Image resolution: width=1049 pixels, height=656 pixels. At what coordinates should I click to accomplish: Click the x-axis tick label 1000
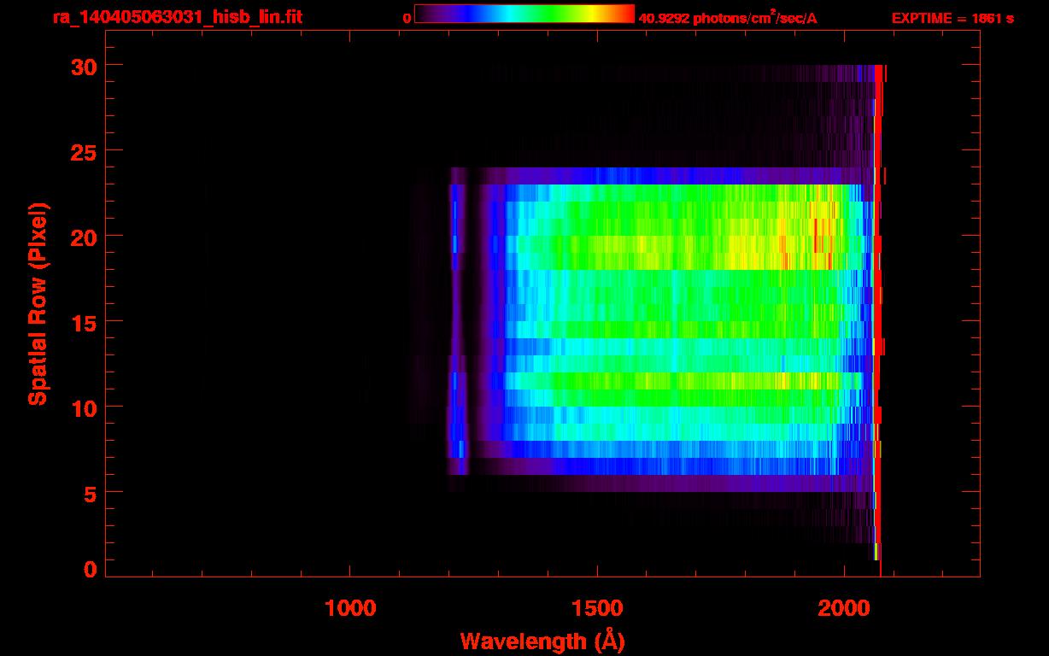[x=350, y=607]
